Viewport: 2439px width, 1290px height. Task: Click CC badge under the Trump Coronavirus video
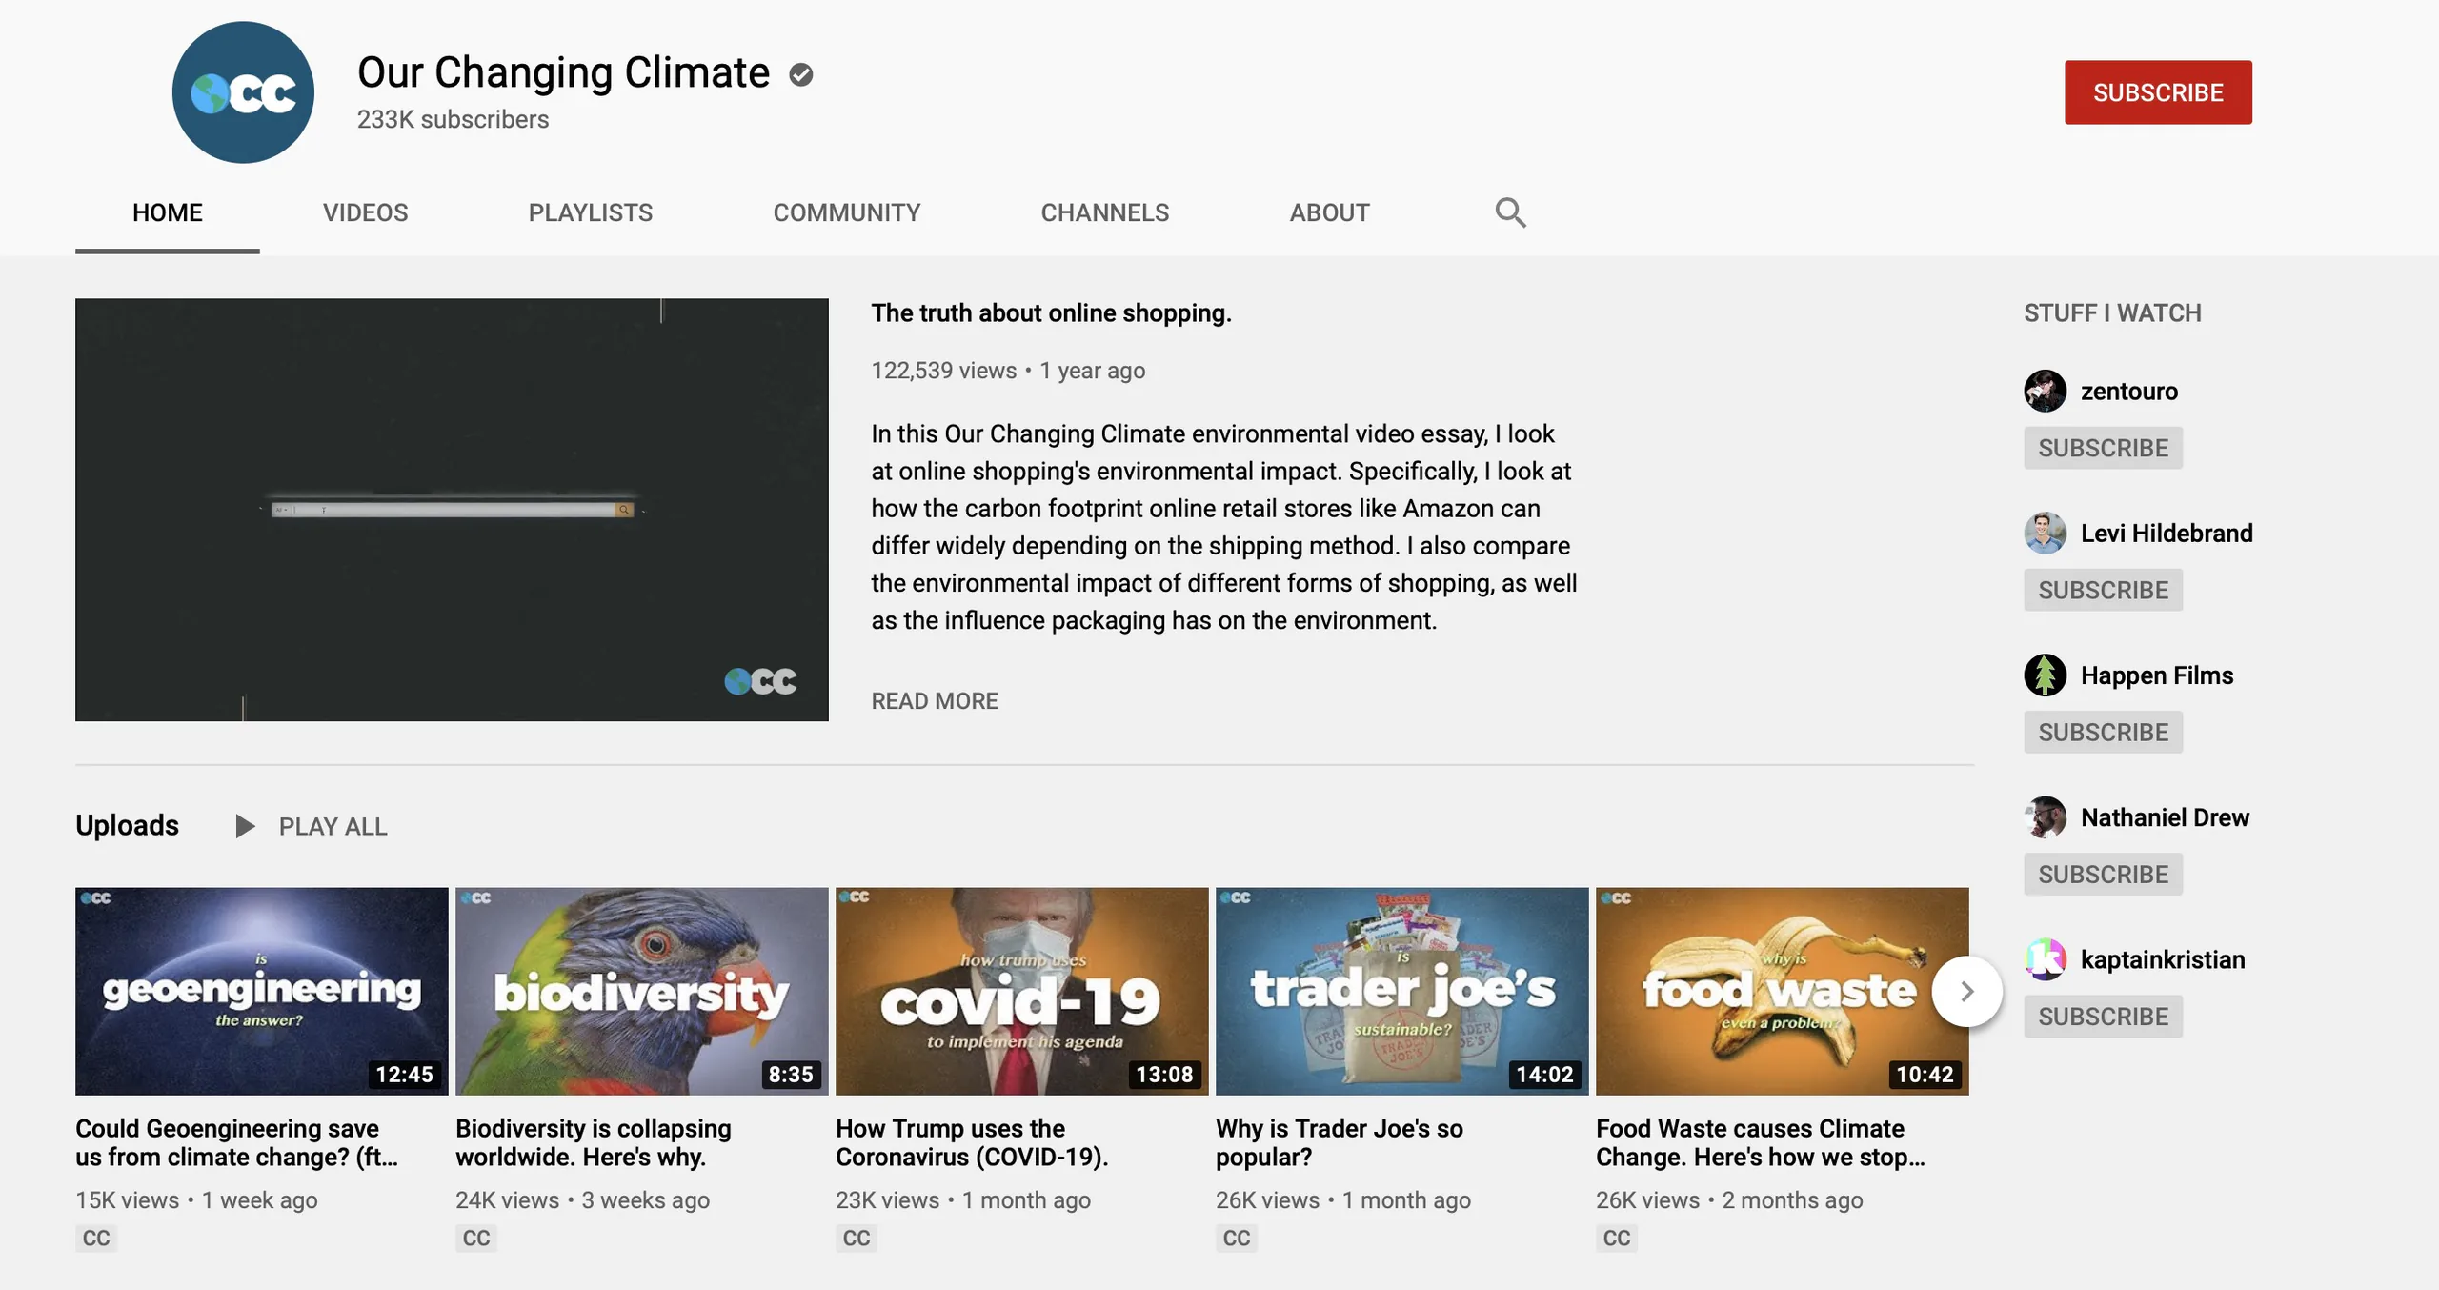click(x=857, y=1238)
